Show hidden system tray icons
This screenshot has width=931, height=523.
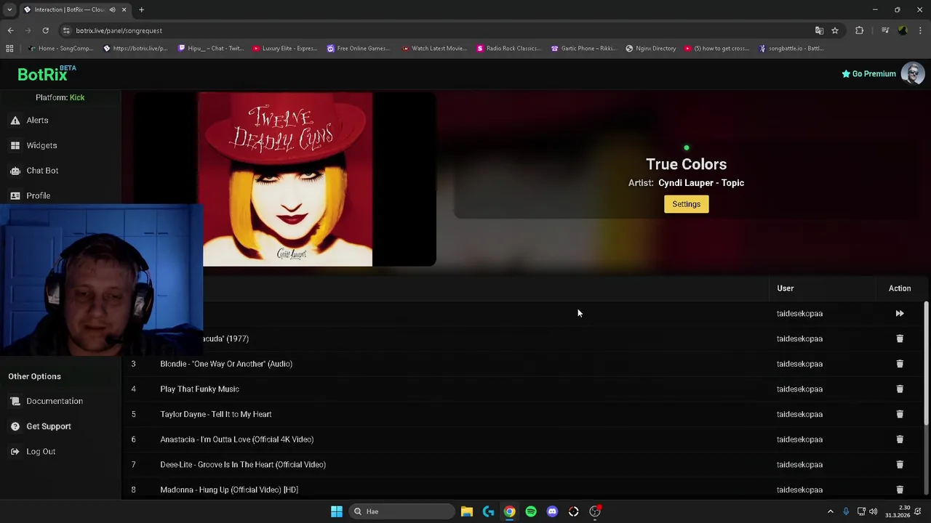(831, 511)
